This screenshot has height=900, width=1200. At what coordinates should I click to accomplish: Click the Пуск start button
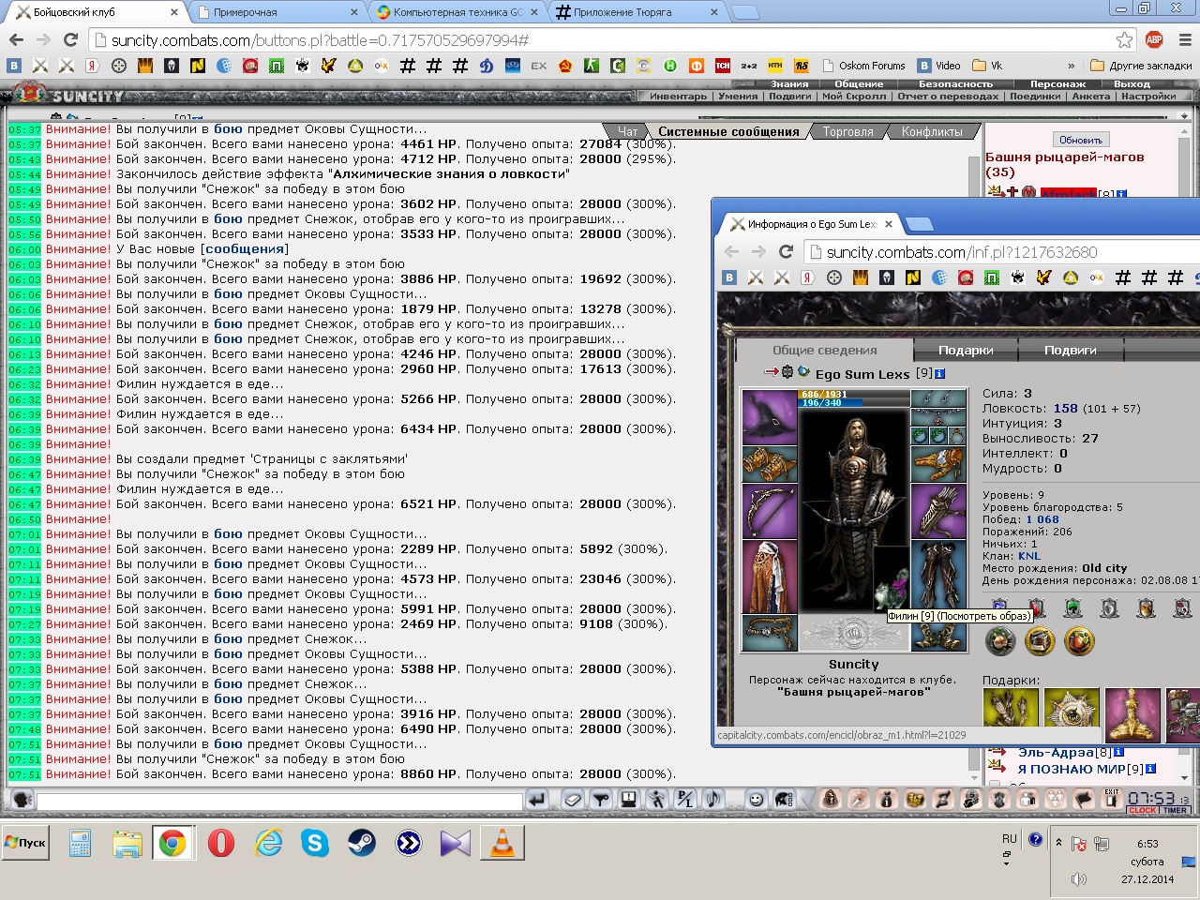pos(26,843)
